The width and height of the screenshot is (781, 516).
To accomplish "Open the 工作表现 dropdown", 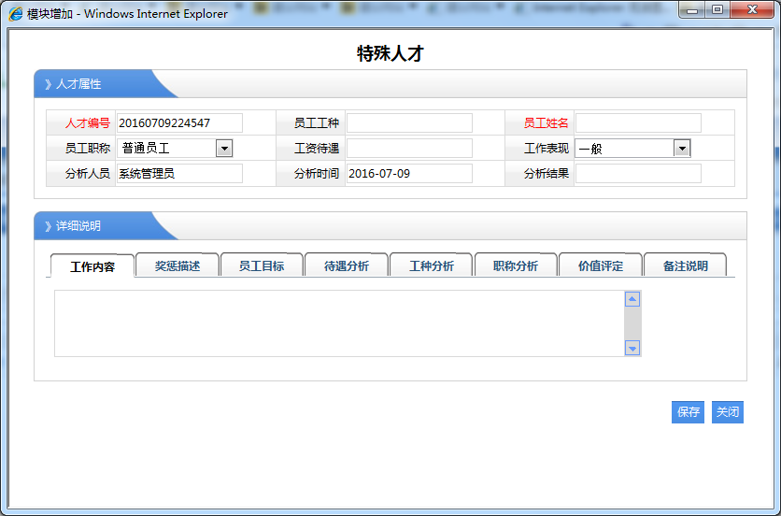I will pyautogui.click(x=682, y=148).
